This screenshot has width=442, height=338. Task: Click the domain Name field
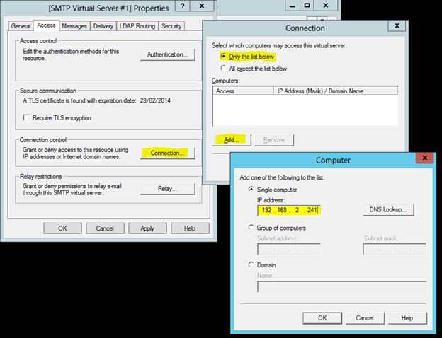point(341,286)
